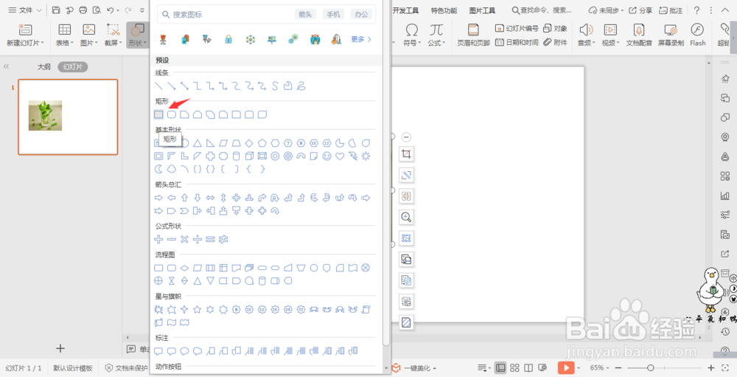The image size is (737, 377).
Task: Insert the lightning bolt shape
Action: 353,156
